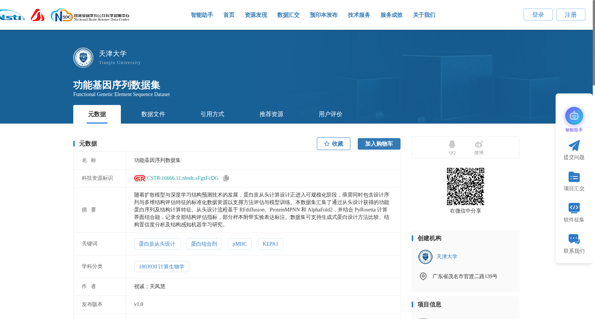Copy the CSTR identifier icon
This screenshot has height=319, width=595.
pos(226,178)
